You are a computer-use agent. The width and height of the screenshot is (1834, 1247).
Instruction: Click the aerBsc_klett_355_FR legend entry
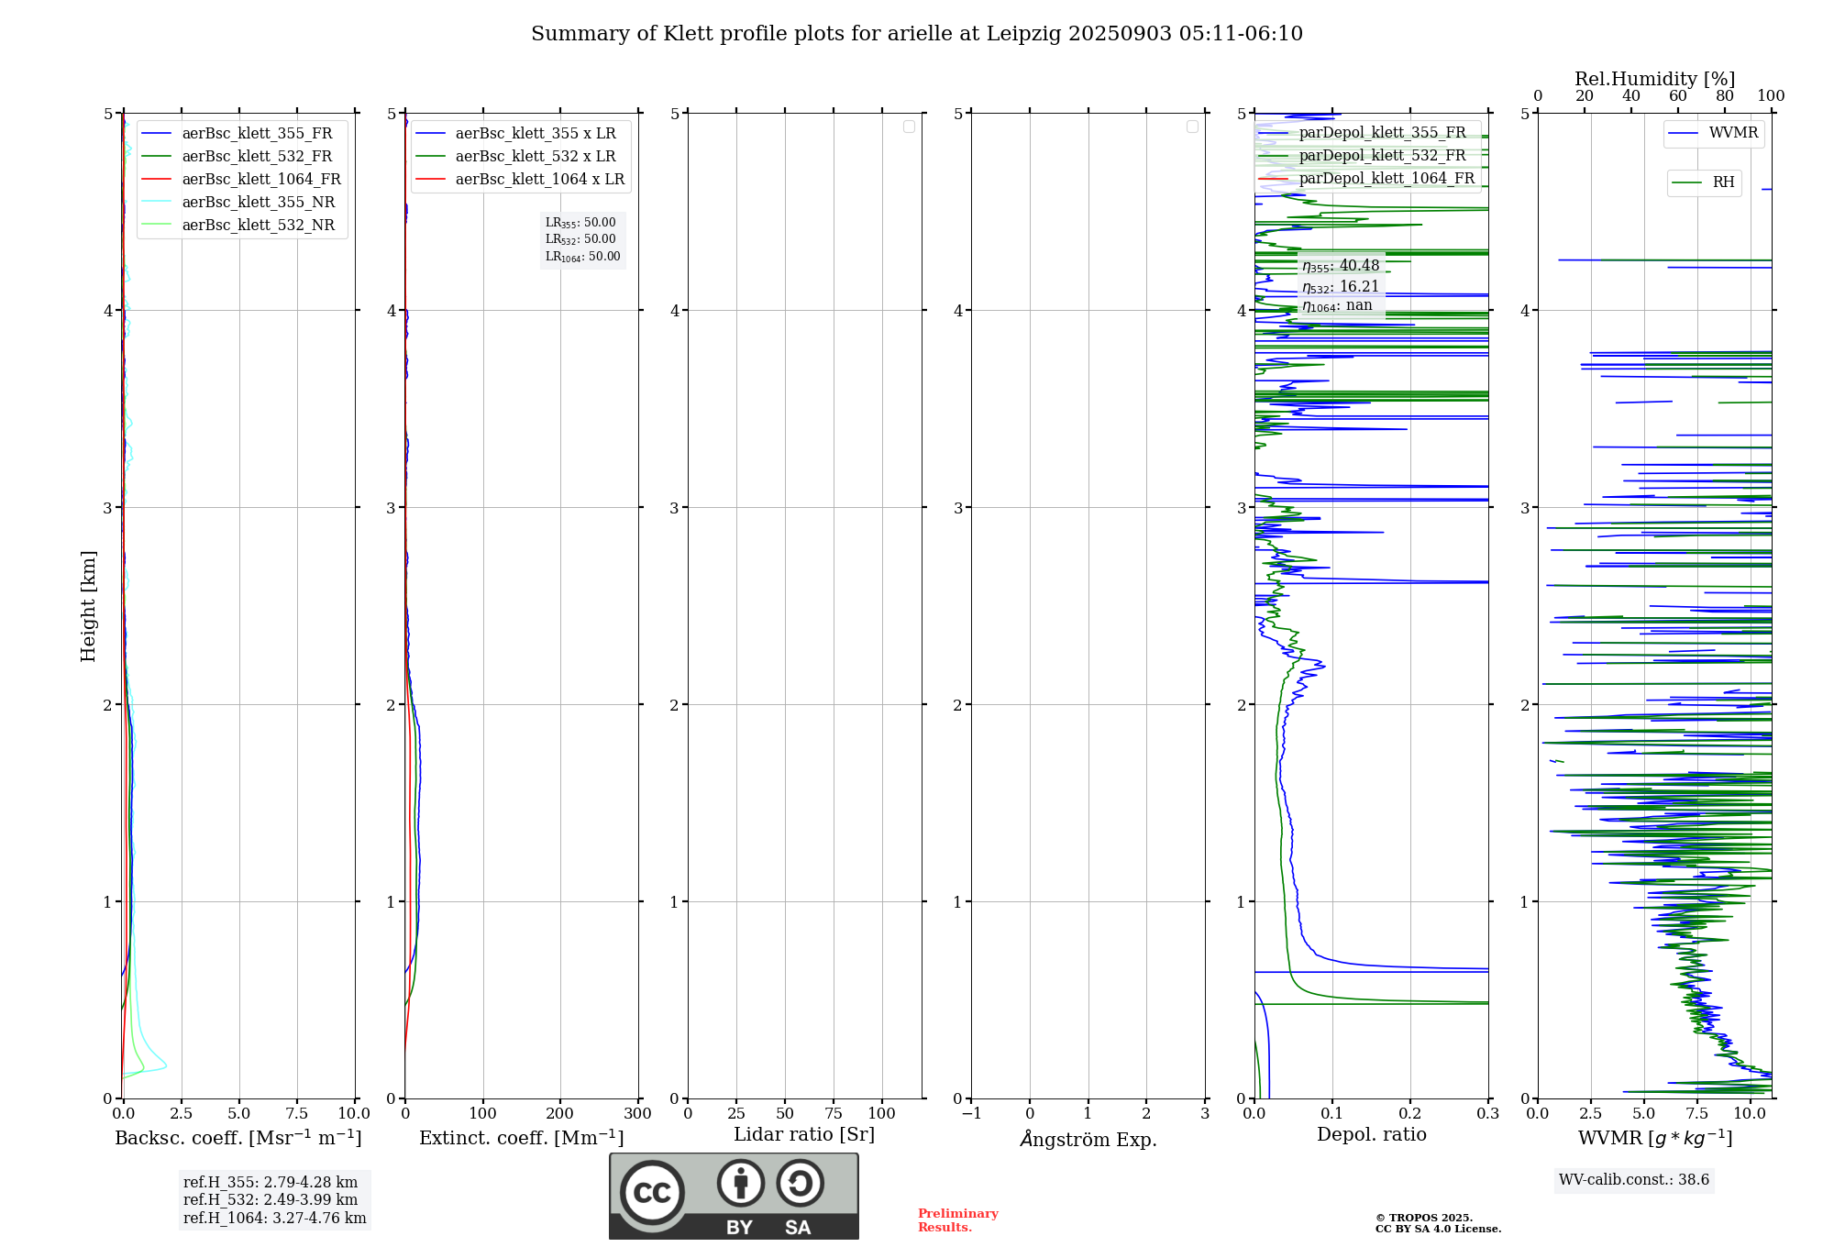click(x=257, y=134)
